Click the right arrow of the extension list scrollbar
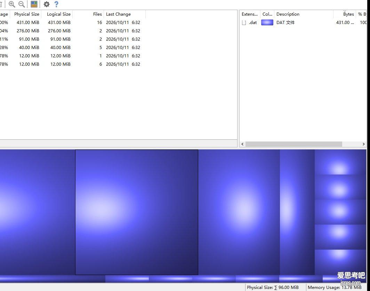 click(363, 144)
